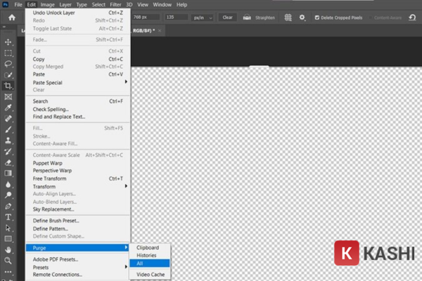Open the Layer menu

coord(65,5)
